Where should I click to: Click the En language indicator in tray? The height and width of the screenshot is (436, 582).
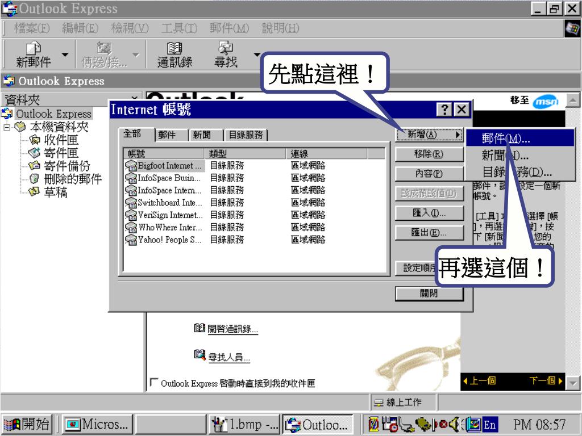click(x=489, y=425)
